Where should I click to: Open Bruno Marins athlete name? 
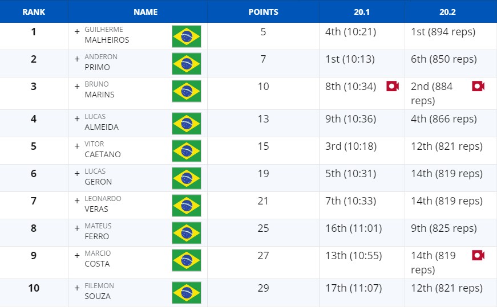tap(99, 89)
